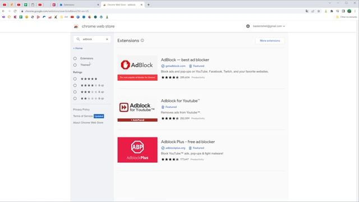The height and width of the screenshot is (202, 359).
Task: Open About Chrome Web Store link
Action: [88, 122]
